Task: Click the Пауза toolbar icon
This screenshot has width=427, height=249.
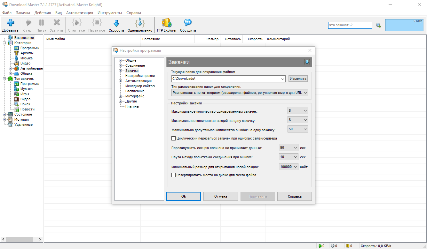Action: 41,23
